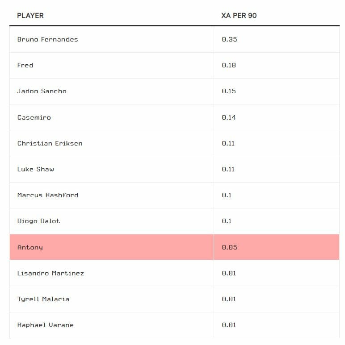345x345 pixels.
Task: Click Fred in the player column
Action: [25, 65]
